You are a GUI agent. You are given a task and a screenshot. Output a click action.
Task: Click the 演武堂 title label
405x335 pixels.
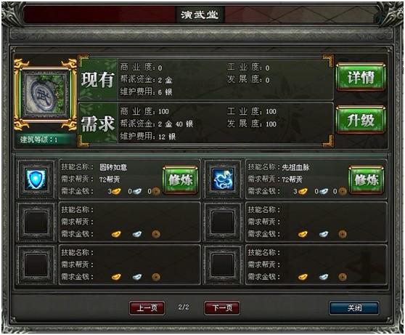point(200,15)
